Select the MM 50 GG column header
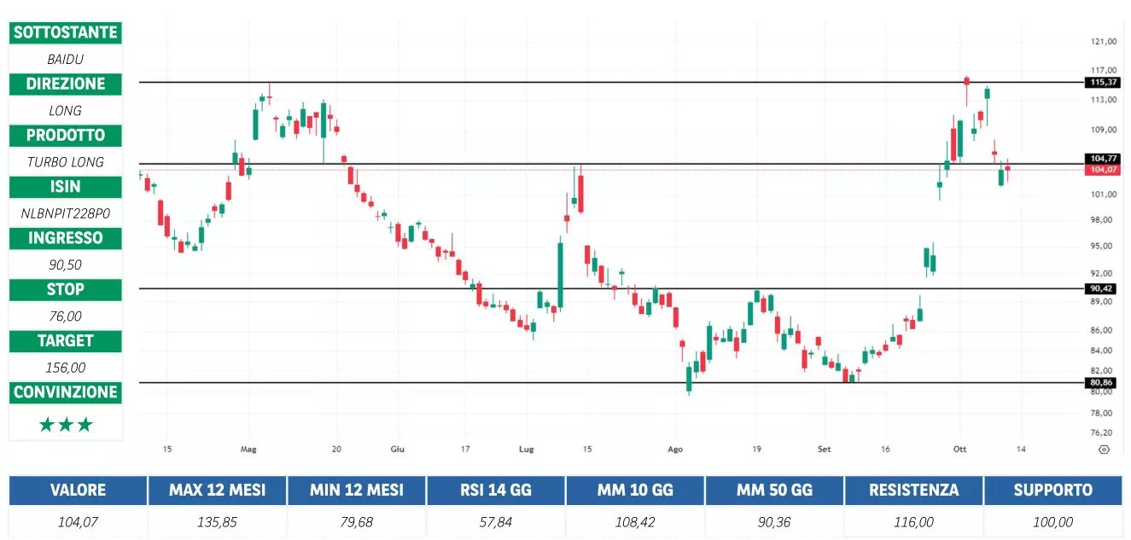The height and width of the screenshot is (540, 1131). pyautogui.click(x=774, y=491)
